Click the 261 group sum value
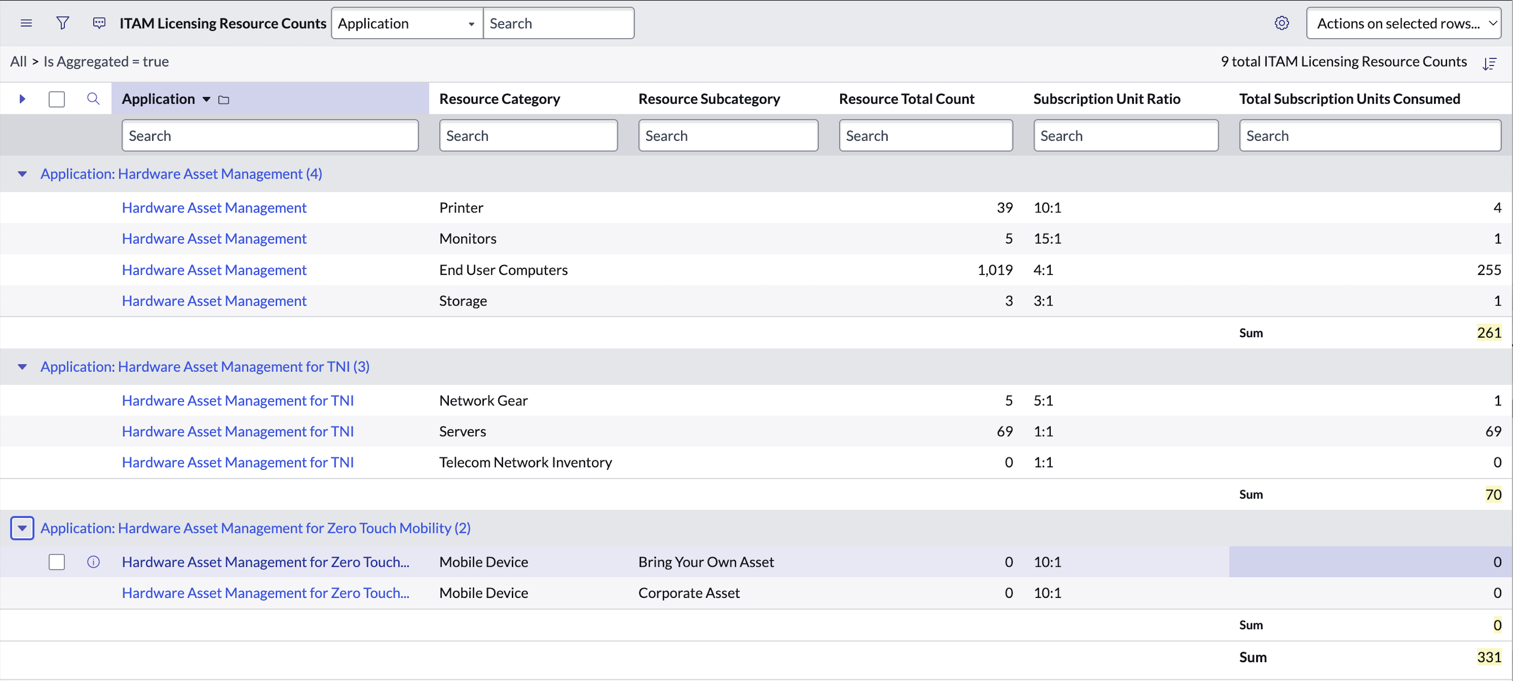 pos(1489,333)
